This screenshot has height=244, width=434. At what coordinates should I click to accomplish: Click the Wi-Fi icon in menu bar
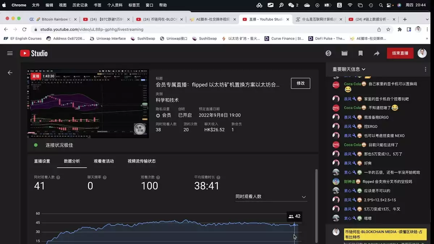[x=350, y=5]
